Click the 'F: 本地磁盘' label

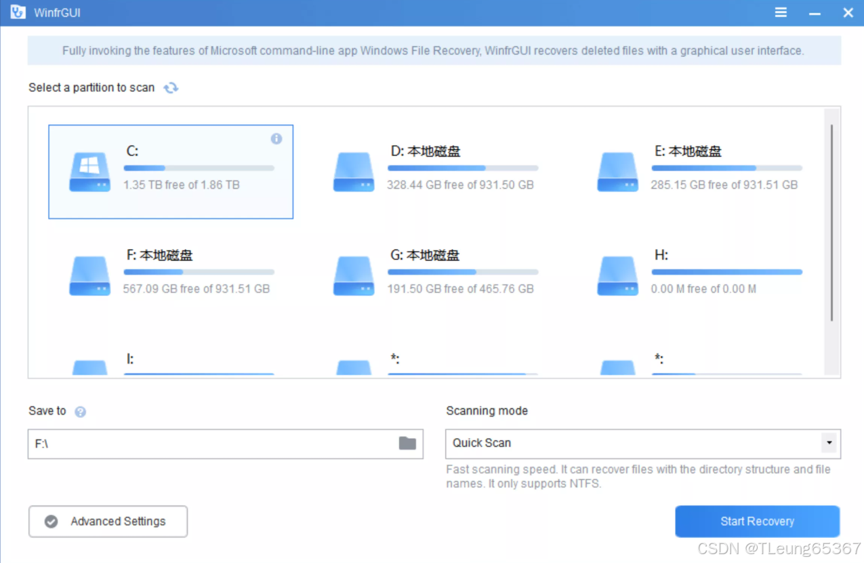(x=160, y=255)
